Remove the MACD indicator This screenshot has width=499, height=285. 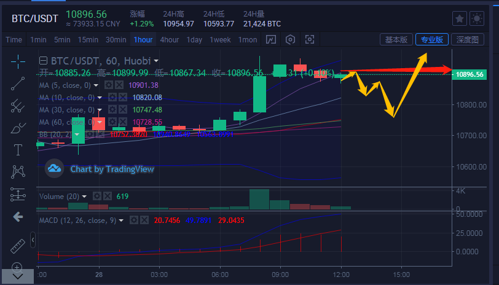(144, 220)
